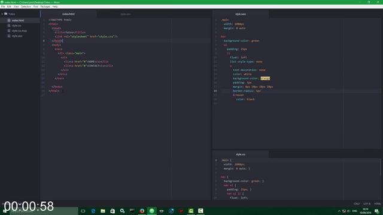
Task: Open the red icon app on taskbar
Action: pos(181,211)
